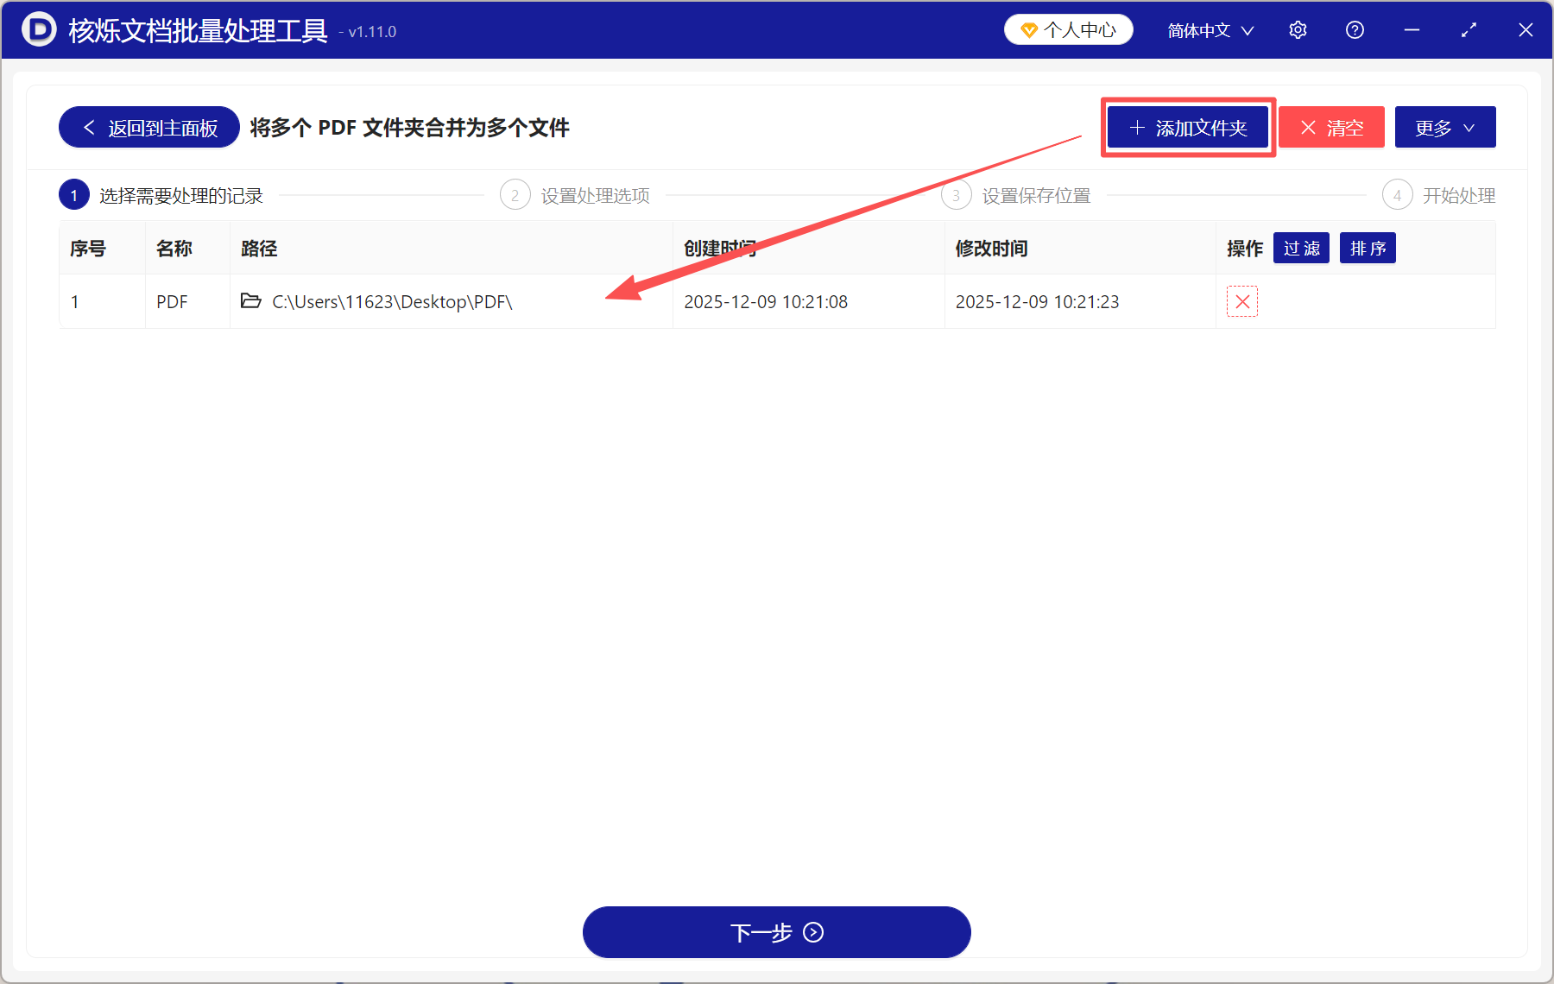Apply the 排序 sort control

coord(1367,248)
